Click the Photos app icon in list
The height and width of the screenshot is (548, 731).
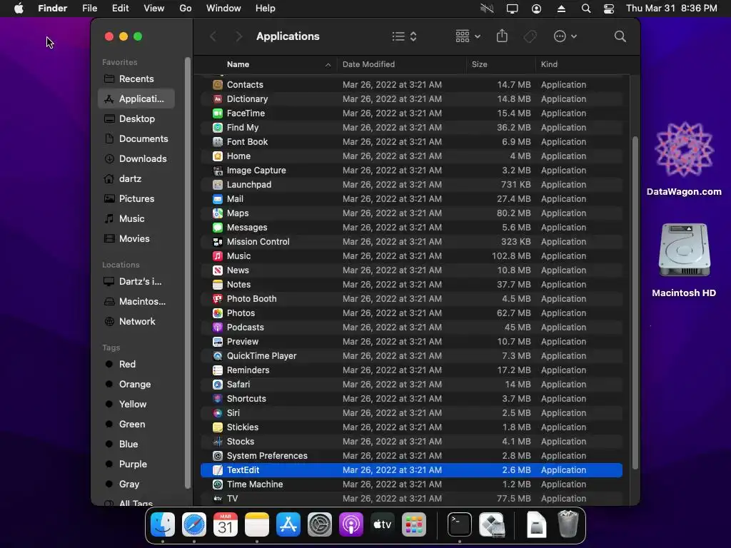[218, 313]
